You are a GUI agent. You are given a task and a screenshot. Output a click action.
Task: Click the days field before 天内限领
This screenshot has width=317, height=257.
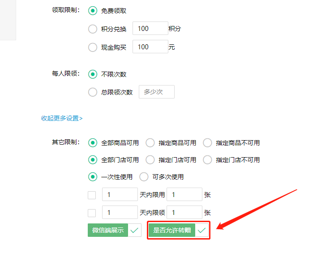[x=120, y=213]
